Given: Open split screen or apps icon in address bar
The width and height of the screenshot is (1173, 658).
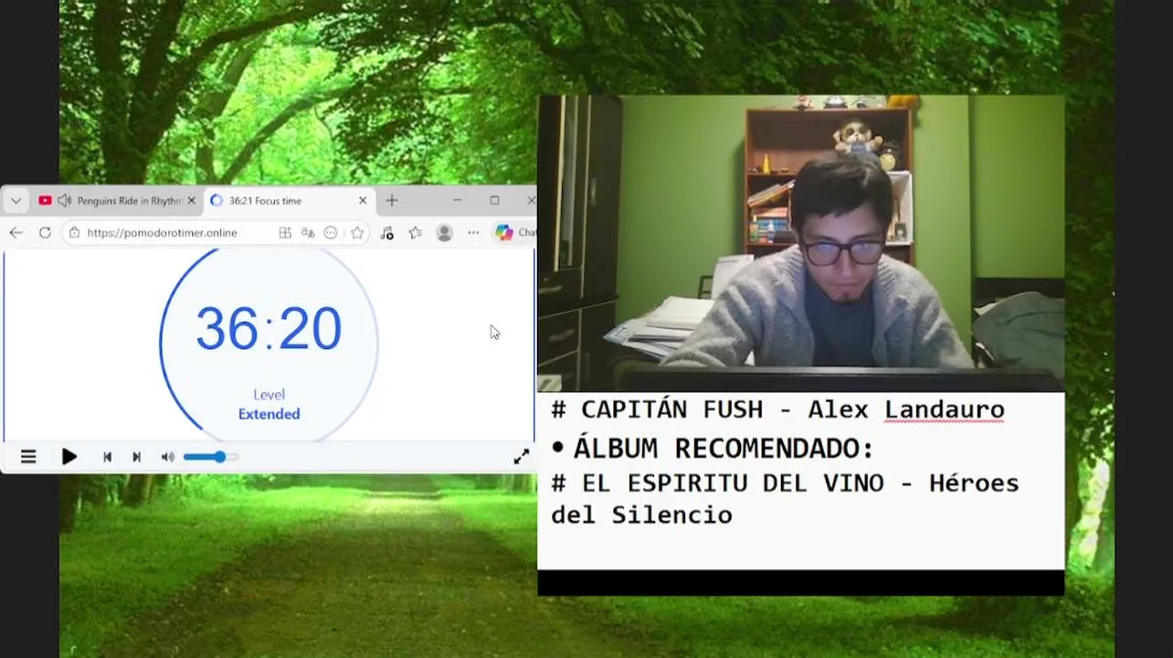Looking at the screenshot, I should pos(285,233).
